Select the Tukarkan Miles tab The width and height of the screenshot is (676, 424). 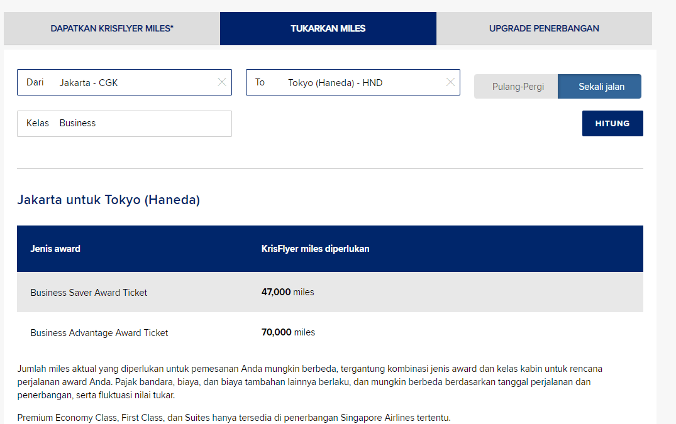328,28
